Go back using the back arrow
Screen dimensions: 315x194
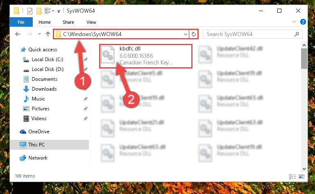click(x=18, y=34)
